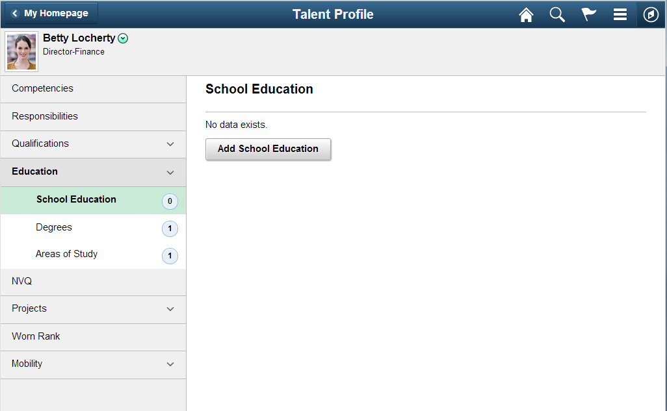
Task: Open the Areas of Study subcategory
Action: point(93,255)
